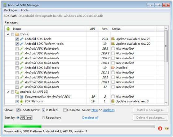The width and height of the screenshot is (173, 137).
Task: Click wrench icon for Build-tools 18.1.1
Action: [x=22, y=73]
